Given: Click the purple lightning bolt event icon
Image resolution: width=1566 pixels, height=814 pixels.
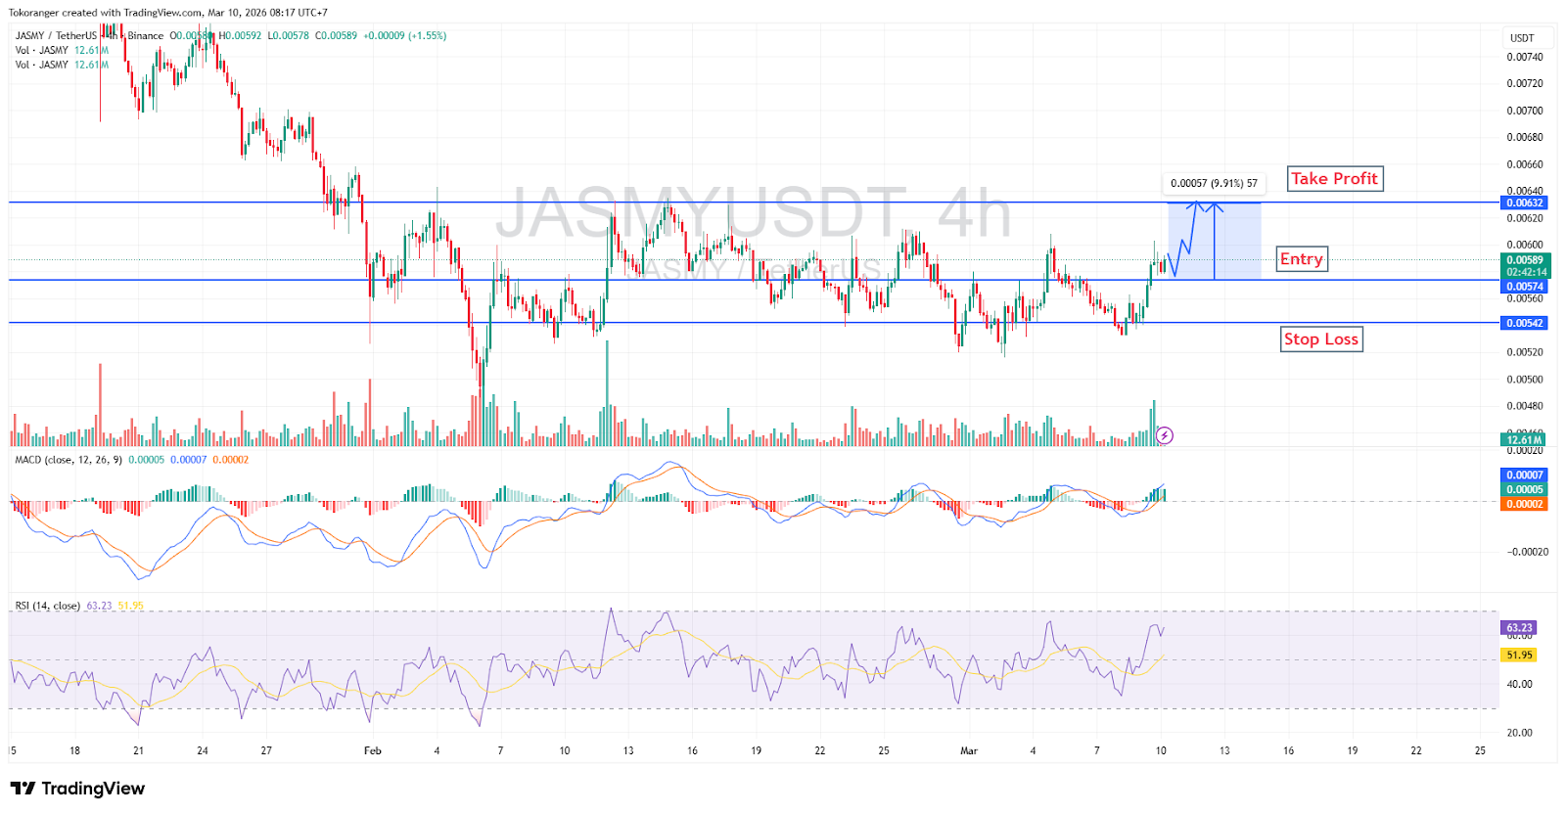Looking at the screenshot, I should [x=1164, y=435].
